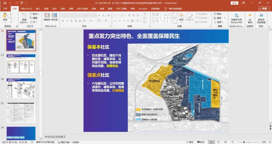This screenshot has width=272, height=144.
Task: Click the 52% zoom level
Action: 264,142
